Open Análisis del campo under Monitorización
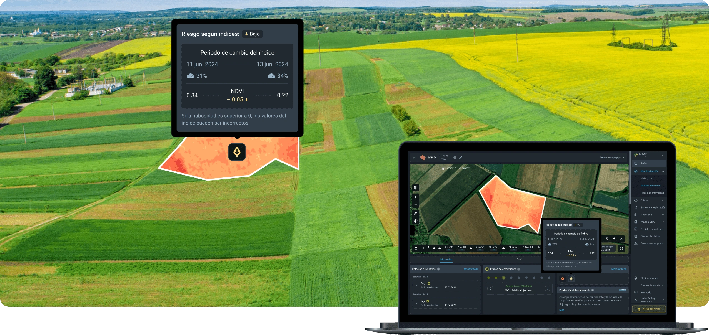 point(650,186)
